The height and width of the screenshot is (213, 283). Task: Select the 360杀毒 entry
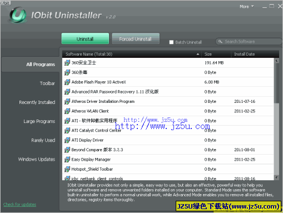click(168, 72)
